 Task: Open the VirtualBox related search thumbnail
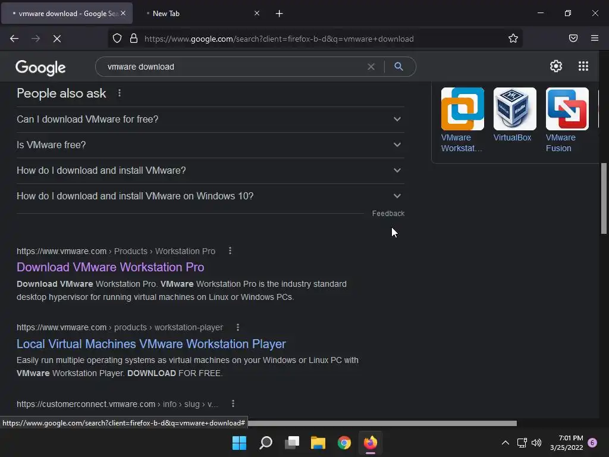[514, 109]
